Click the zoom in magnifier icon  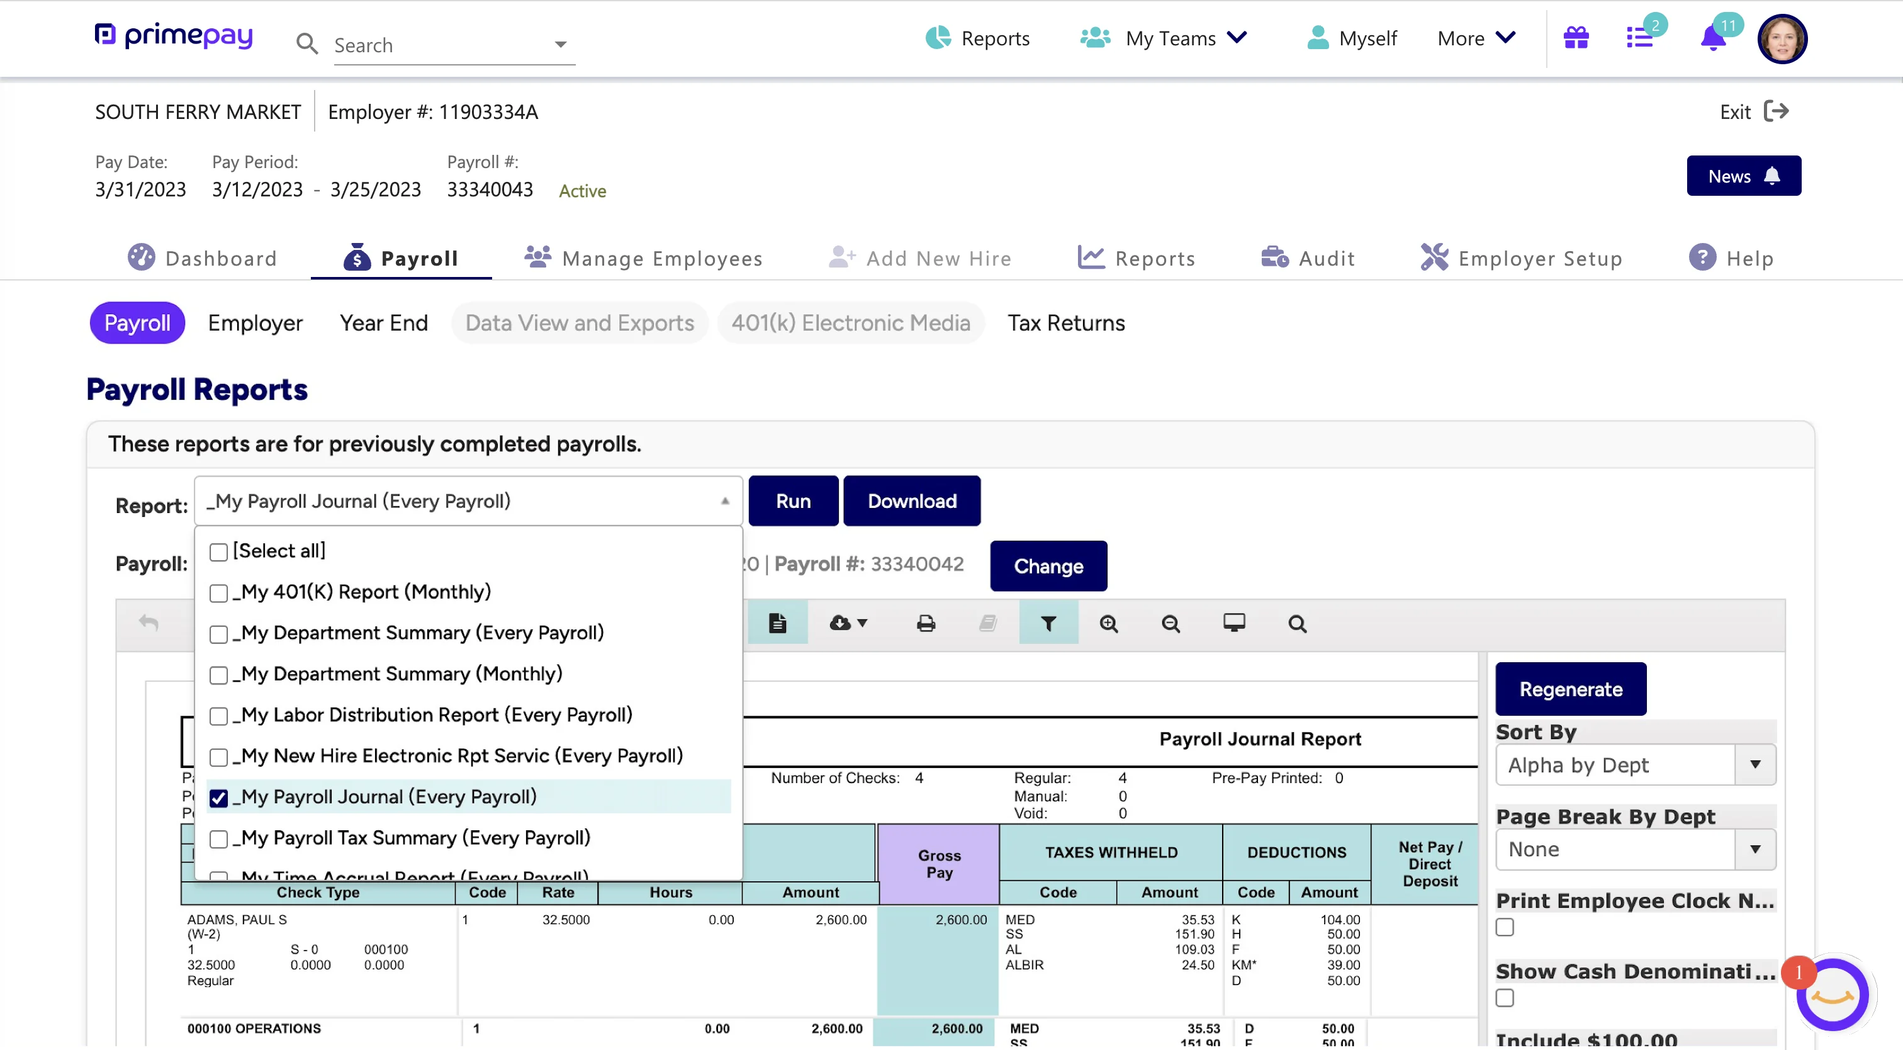coord(1108,624)
